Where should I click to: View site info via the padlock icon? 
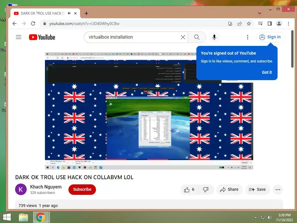point(45,24)
